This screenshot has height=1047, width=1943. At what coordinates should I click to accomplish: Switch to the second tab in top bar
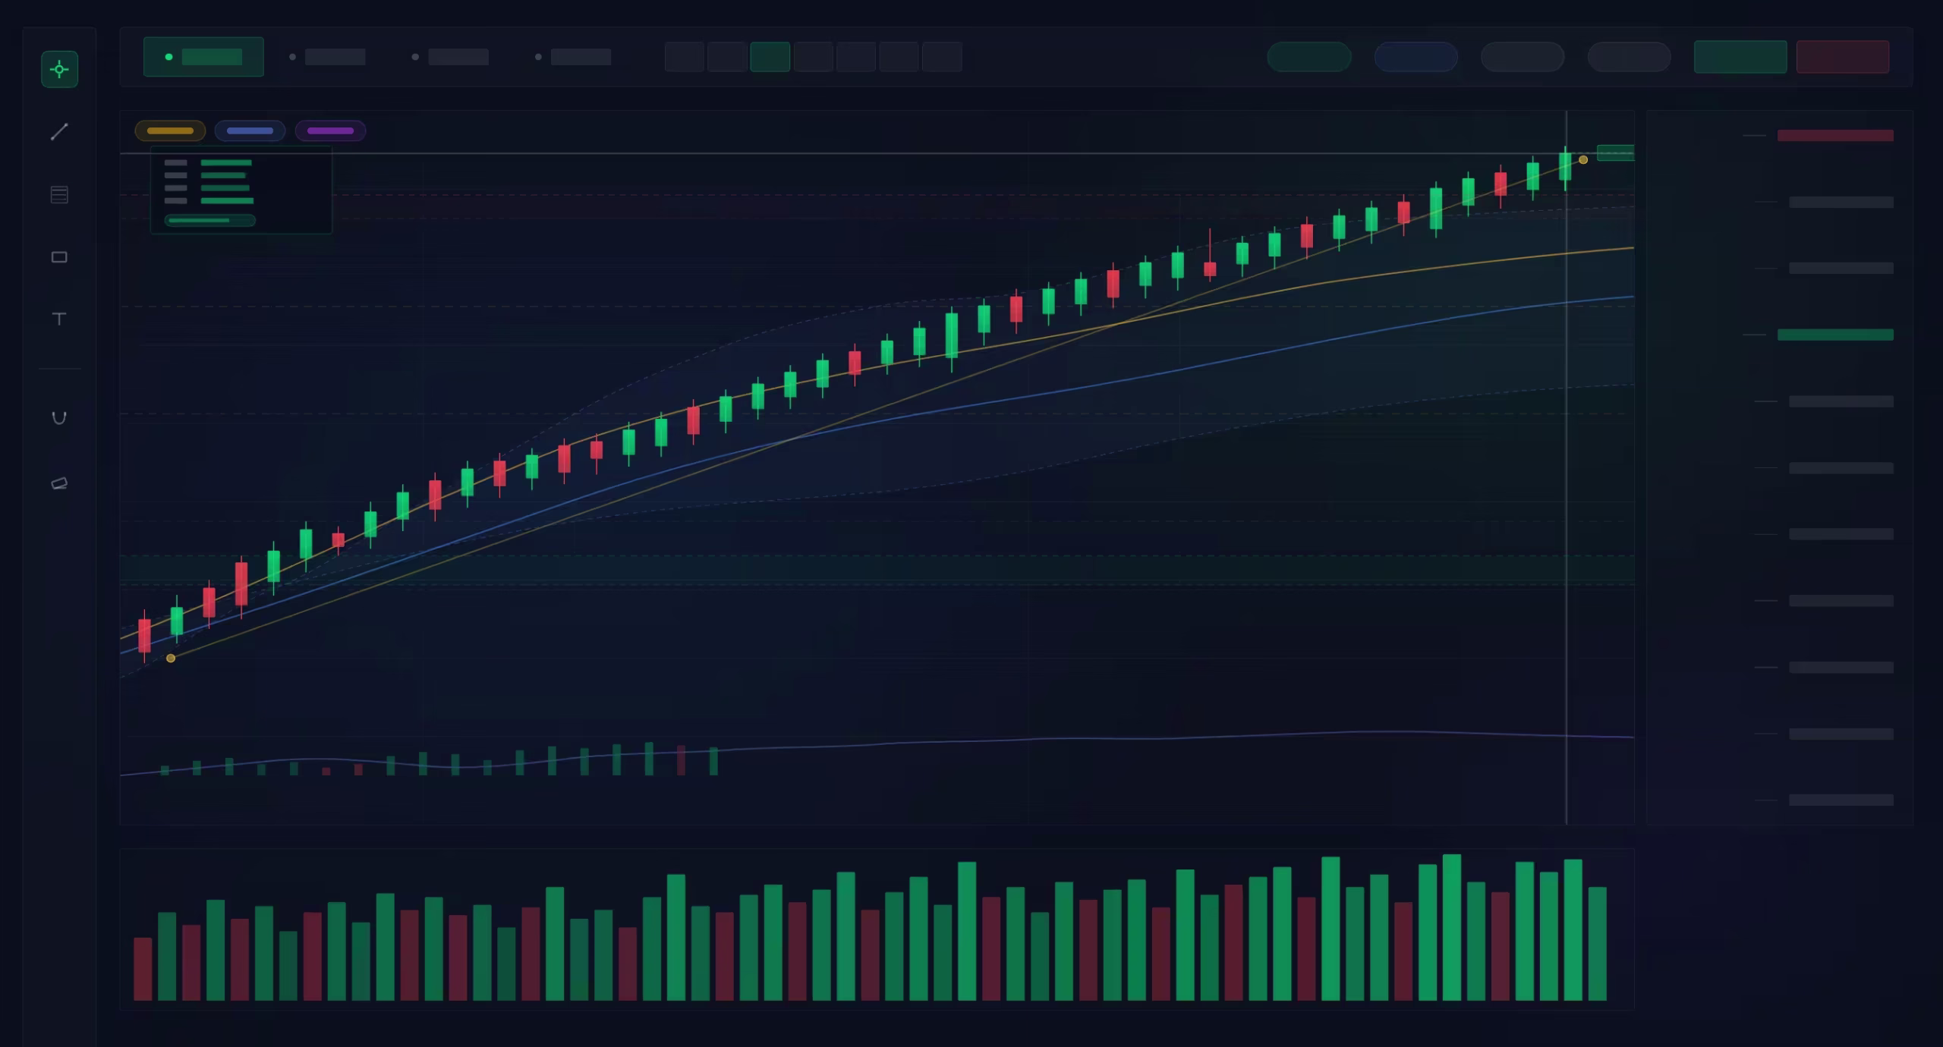click(x=328, y=57)
